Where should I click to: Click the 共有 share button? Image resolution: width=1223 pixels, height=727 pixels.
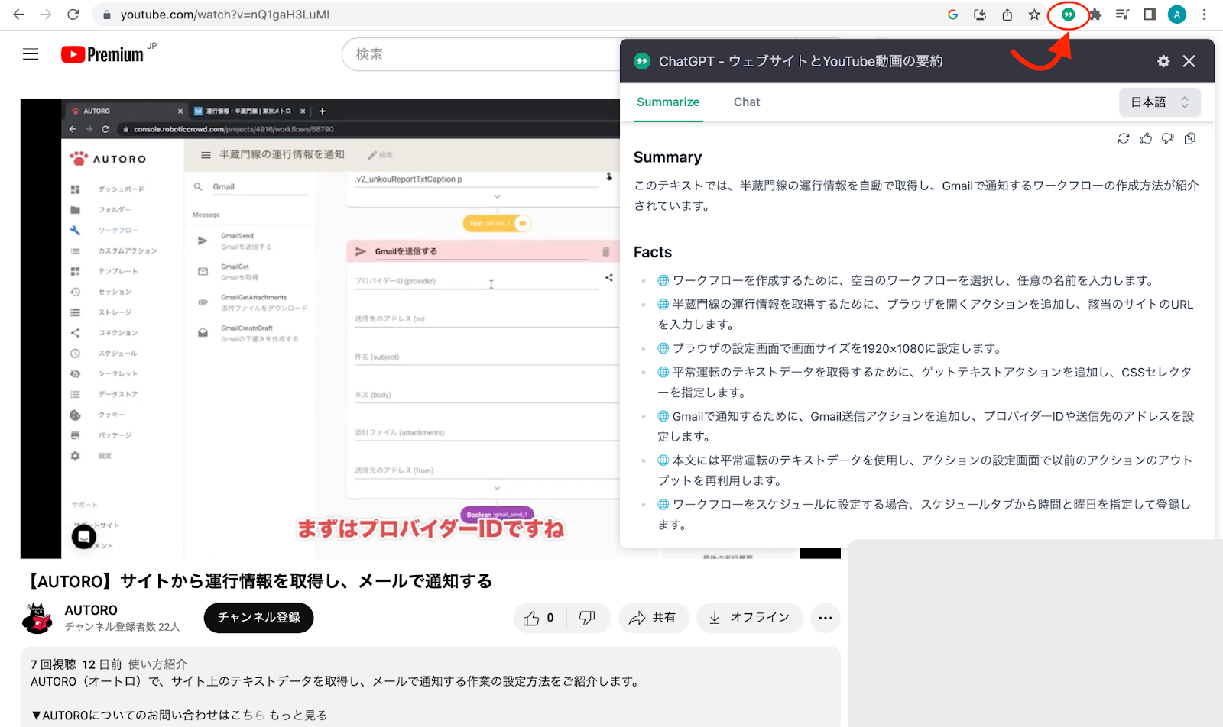point(653,618)
